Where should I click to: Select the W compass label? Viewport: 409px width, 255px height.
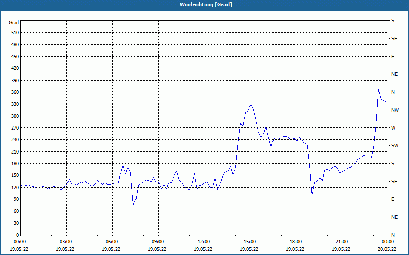pos(393,128)
